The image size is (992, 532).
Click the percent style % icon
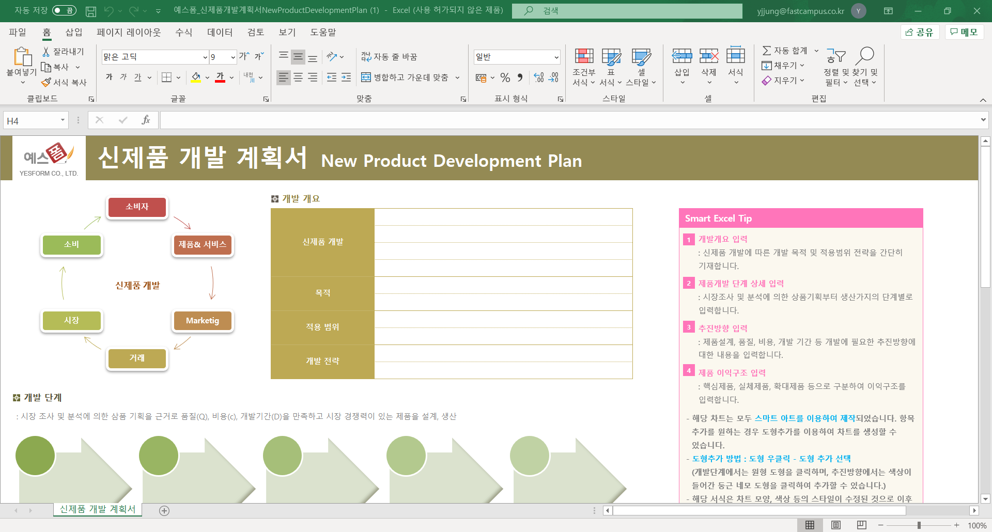click(x=505, y=77)
